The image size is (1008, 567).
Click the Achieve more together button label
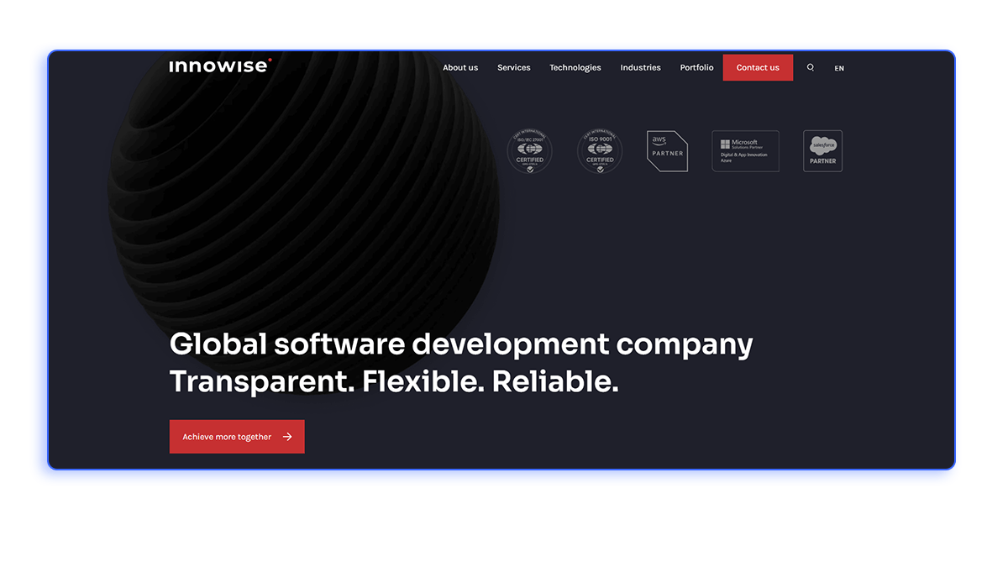[227, 437]
